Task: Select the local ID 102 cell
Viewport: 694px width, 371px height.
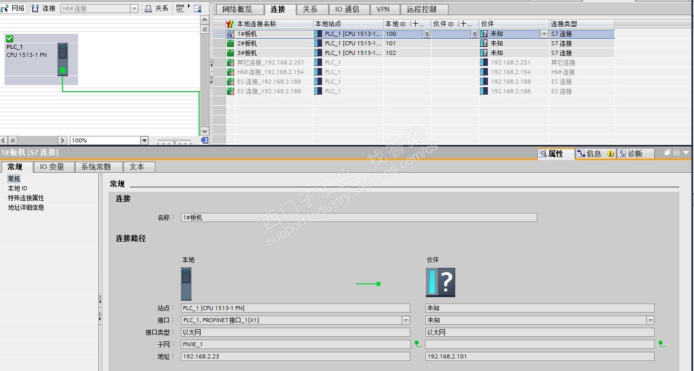Action: (407, 53)
